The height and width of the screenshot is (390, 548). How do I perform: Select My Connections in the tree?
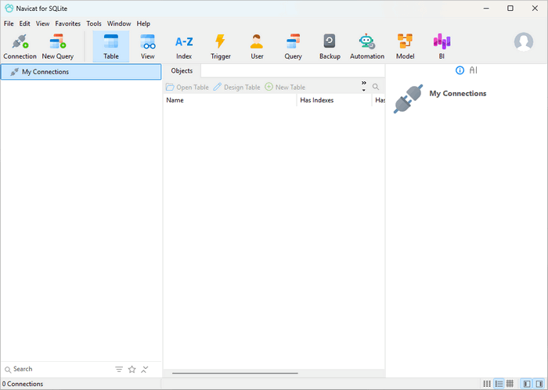click(45, 72)
